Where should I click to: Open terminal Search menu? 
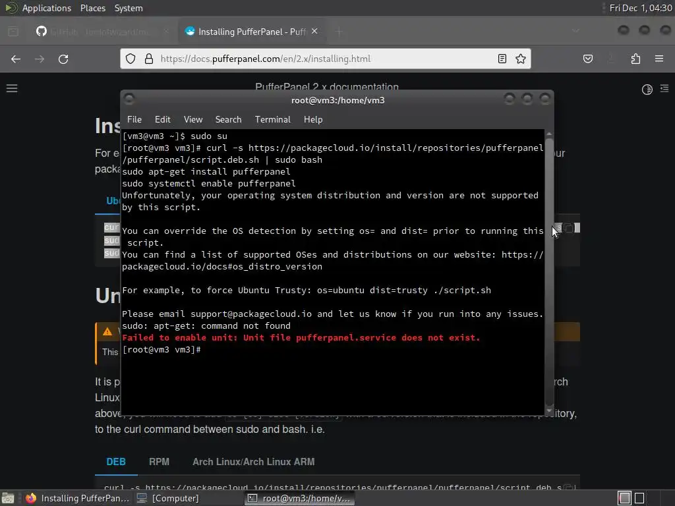tap(228, 120)
